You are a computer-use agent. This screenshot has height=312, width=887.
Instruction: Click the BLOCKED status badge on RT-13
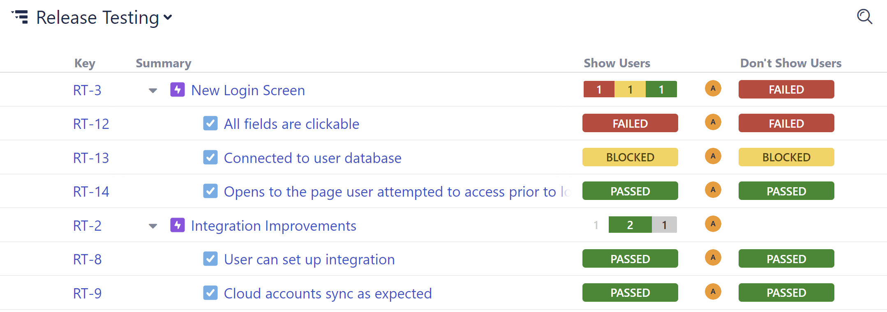coord(630,157)
